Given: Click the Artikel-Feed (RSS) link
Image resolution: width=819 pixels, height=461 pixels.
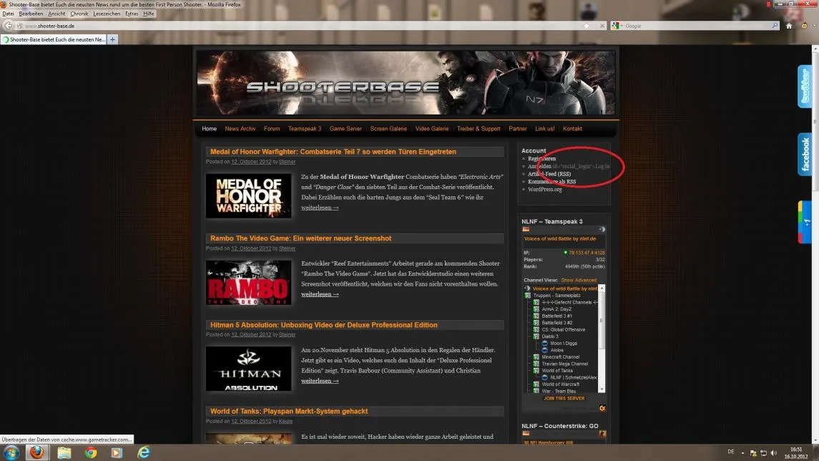Looking at the screenshot, I should (x=549, y=174).
